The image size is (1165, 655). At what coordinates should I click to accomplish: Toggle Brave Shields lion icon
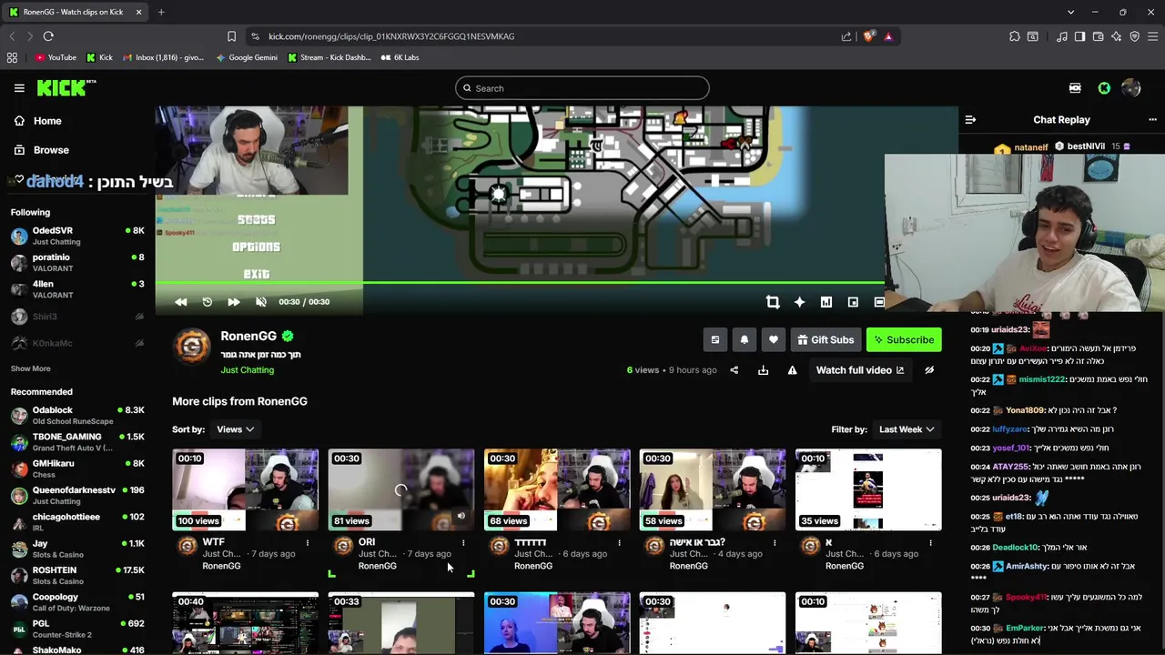click(868, 36)
